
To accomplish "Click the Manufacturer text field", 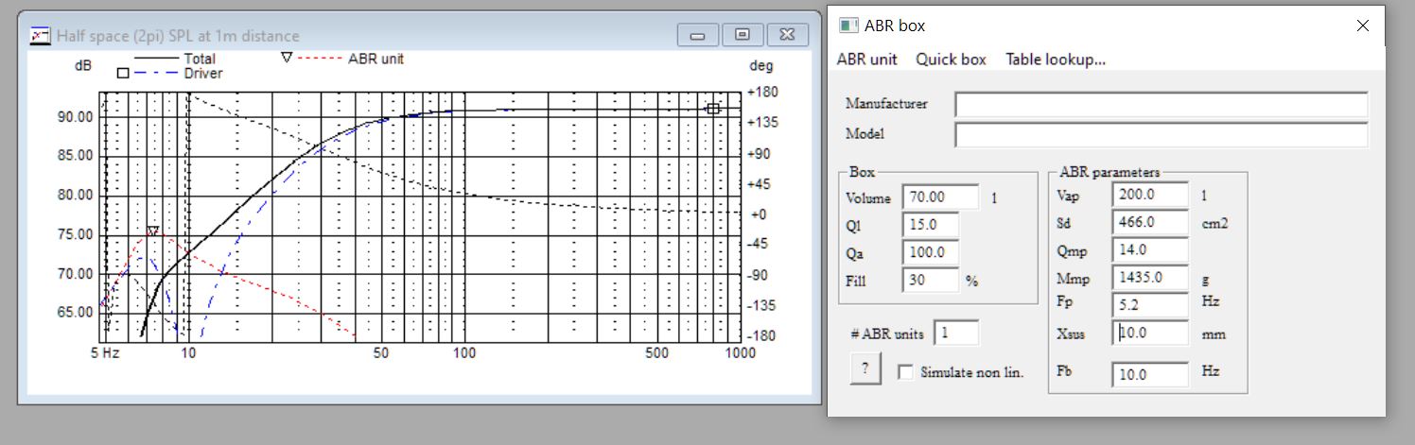I will (x=1162, y=104).
